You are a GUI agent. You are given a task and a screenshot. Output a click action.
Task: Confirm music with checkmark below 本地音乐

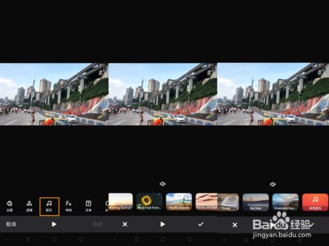311,224
